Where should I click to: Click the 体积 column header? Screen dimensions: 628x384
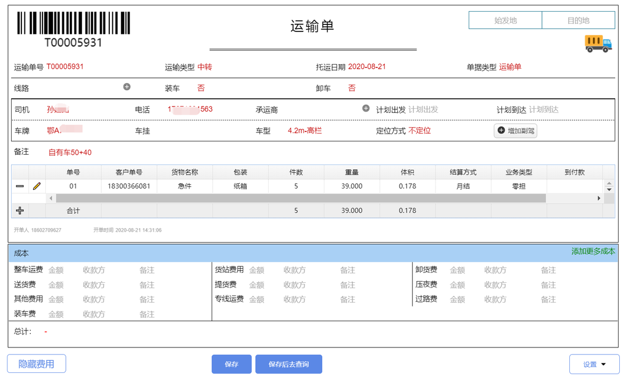(x=407, y=172)
